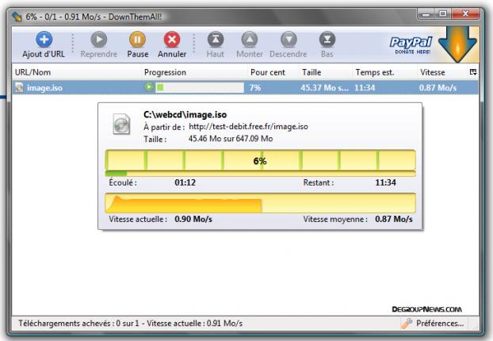Viewport: 493px width, 341px height.
Task: Sort by the Taille column header
Action: point(323,72)
